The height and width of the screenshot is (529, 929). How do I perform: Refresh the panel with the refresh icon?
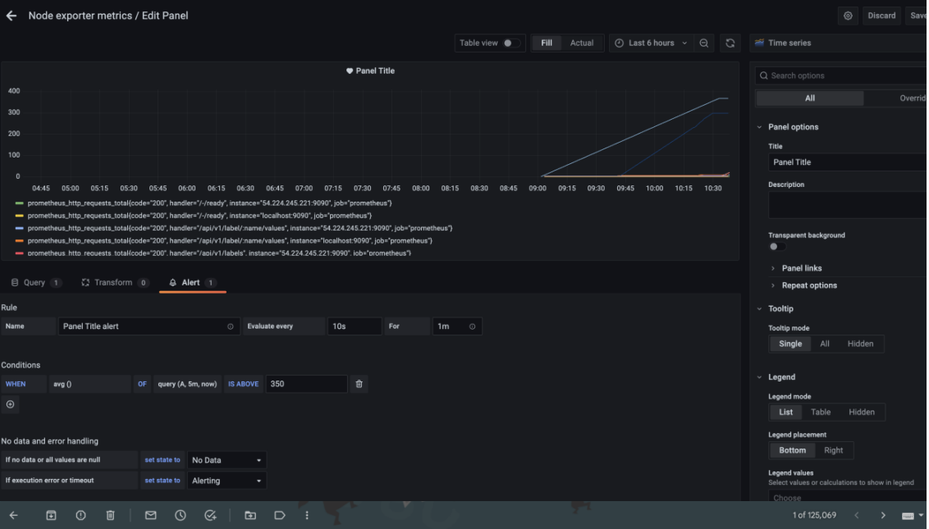point(730,43)
